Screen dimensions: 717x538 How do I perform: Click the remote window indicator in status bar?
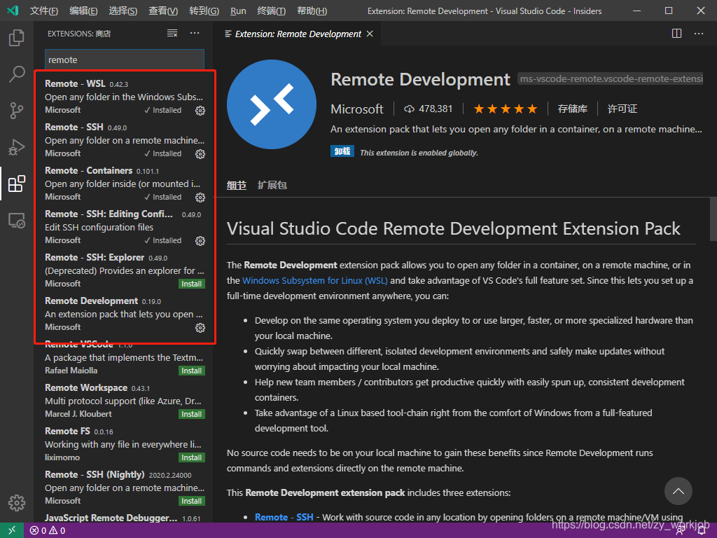click(x=13, y=530)
